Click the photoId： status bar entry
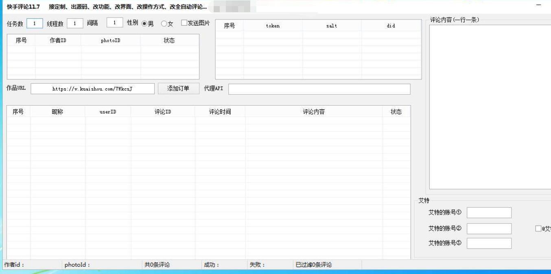The width and height of the screenshot is (551, 274). click(77, 265)
